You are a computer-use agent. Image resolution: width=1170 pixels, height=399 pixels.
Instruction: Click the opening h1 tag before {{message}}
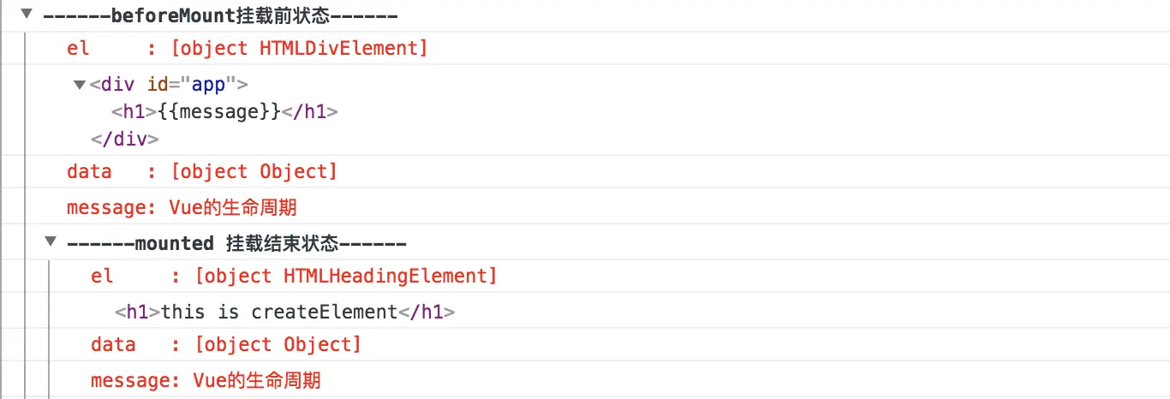click(x=134, y=111)
